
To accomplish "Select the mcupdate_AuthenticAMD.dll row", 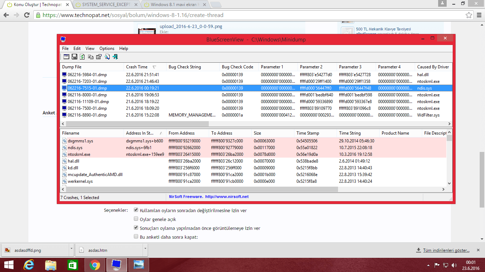I will tap(254, 174).
